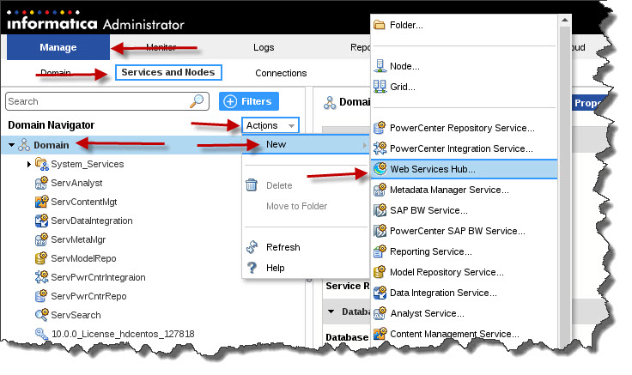Click PowerCenter Repository Service icon
Image resolution: width=632 pixels, height=375 pixels.
[380, 128]
